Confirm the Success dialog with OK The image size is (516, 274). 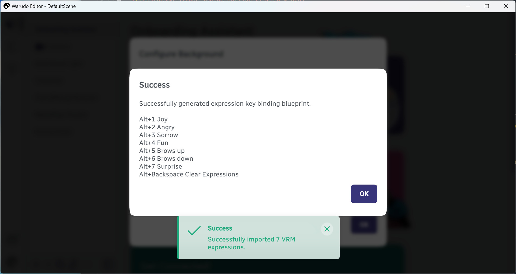point(364,194)
